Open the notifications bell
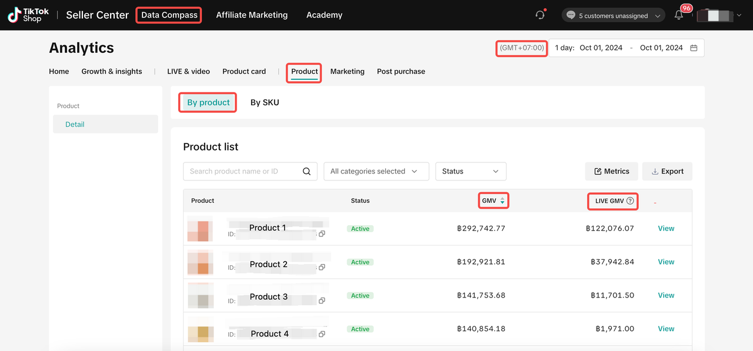This screenshot has height=351, width=753. (x=679, y=16)
